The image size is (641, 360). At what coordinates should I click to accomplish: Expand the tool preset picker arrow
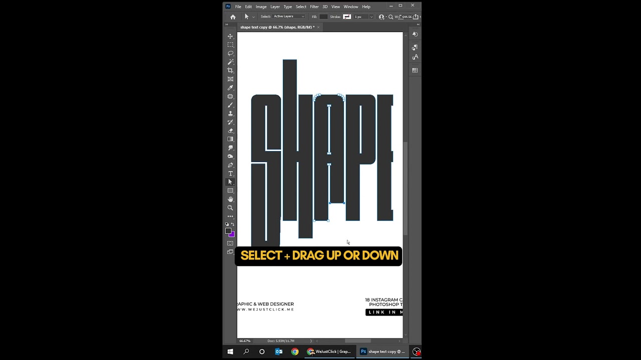(253, 17)
